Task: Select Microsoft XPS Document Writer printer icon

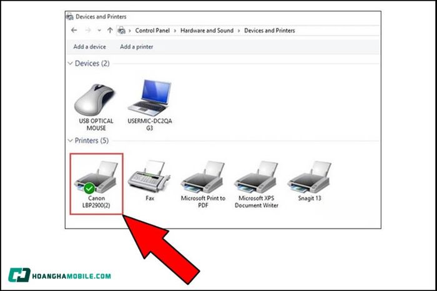Action: coord(256,177)
